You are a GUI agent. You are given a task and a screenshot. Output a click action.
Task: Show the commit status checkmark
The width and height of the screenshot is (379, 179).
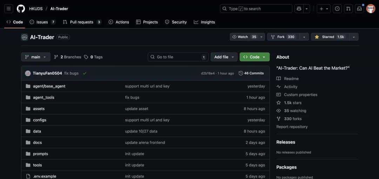click(x=84, y=73)
